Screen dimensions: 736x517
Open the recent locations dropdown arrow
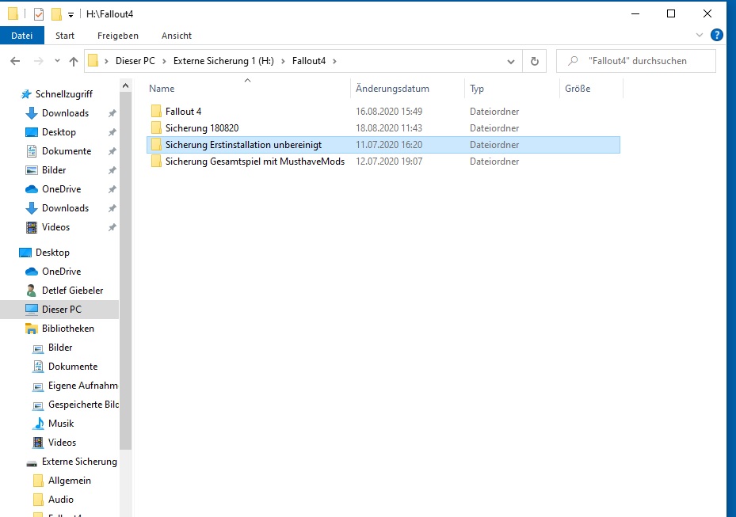tap(57, 61)
